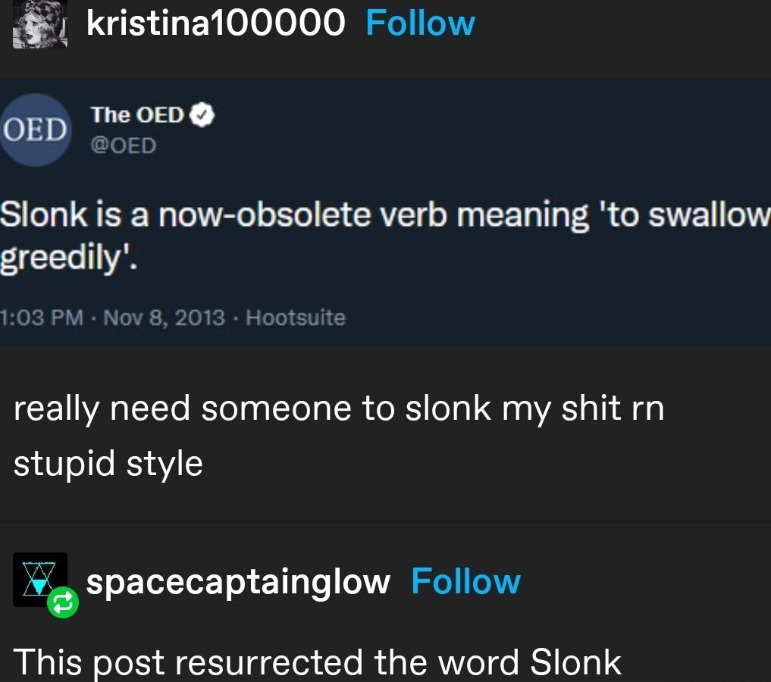The image size is (771, 682).
Task: Click the Hootsuite source label on the tweet
Action: 294,318
